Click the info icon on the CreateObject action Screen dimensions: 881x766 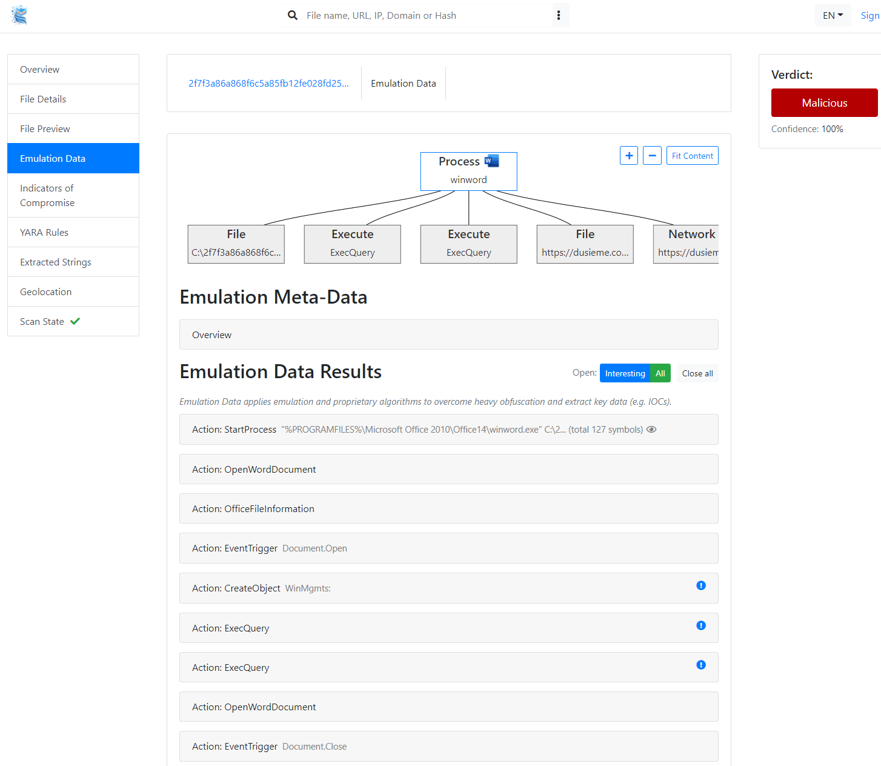click(x=701, y=585)
